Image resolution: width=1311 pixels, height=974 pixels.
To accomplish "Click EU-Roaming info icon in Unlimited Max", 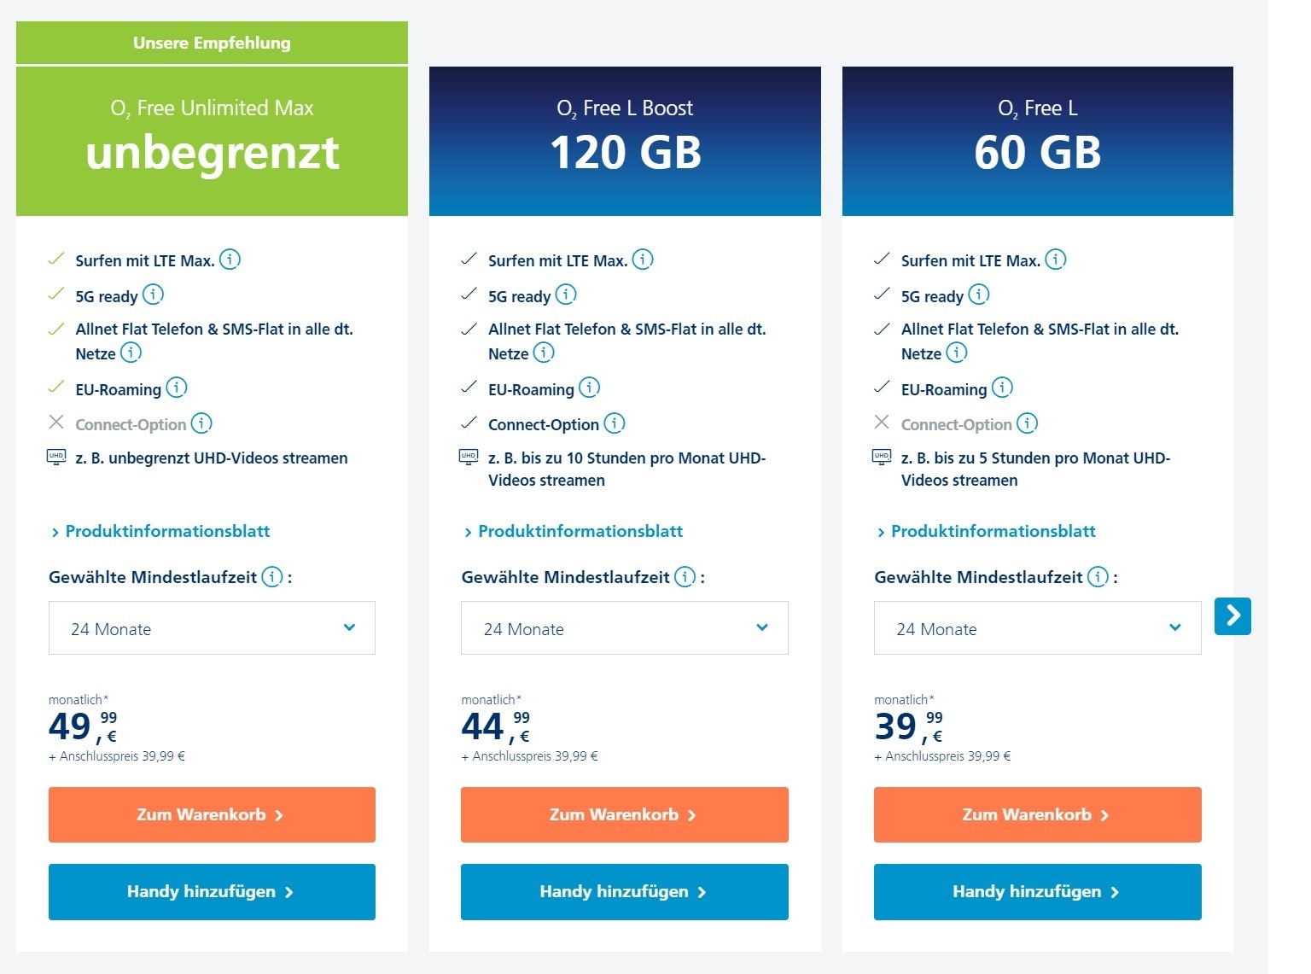I will pyautogui.click(x=177, y=388).
